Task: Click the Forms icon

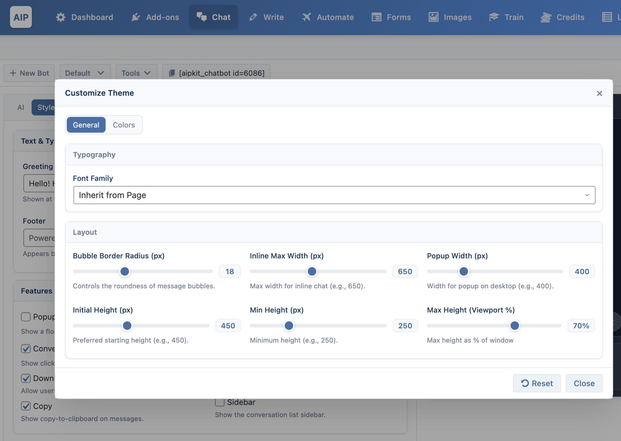Action: tap(376, 17)
